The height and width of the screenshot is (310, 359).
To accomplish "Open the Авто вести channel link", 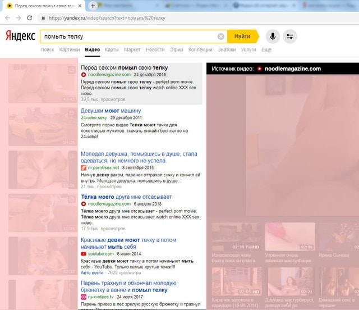I will 92,273.
